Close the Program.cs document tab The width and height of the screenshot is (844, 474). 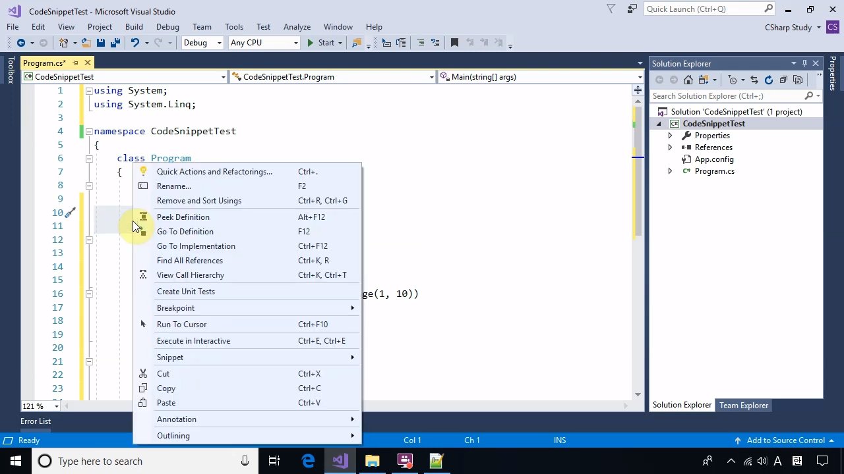(87, 63)
